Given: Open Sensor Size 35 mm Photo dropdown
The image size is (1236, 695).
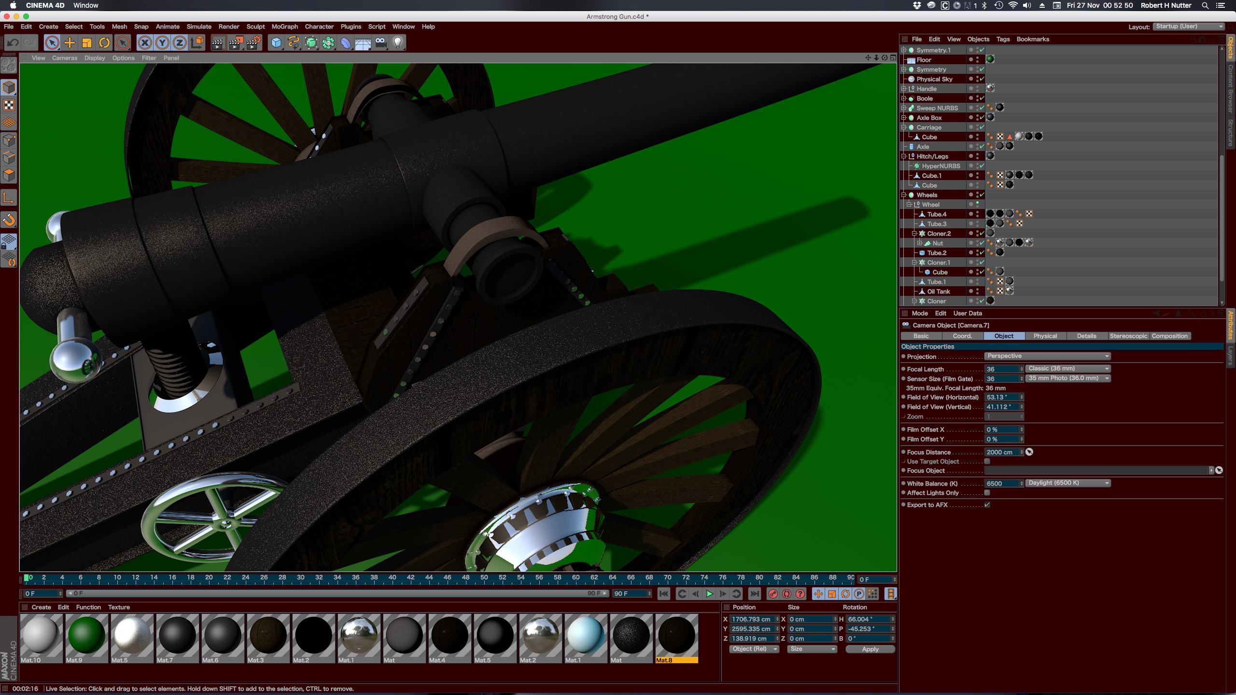Looking at the screenshot, I should (1068, 378).
